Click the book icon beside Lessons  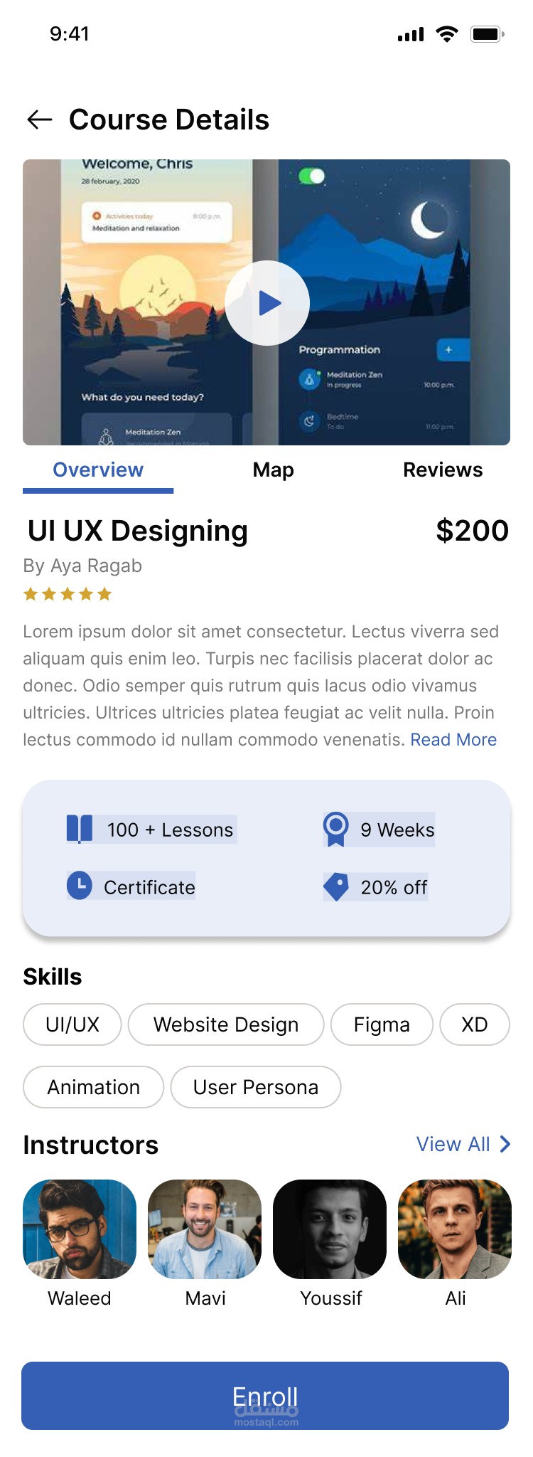pos(80,829)
